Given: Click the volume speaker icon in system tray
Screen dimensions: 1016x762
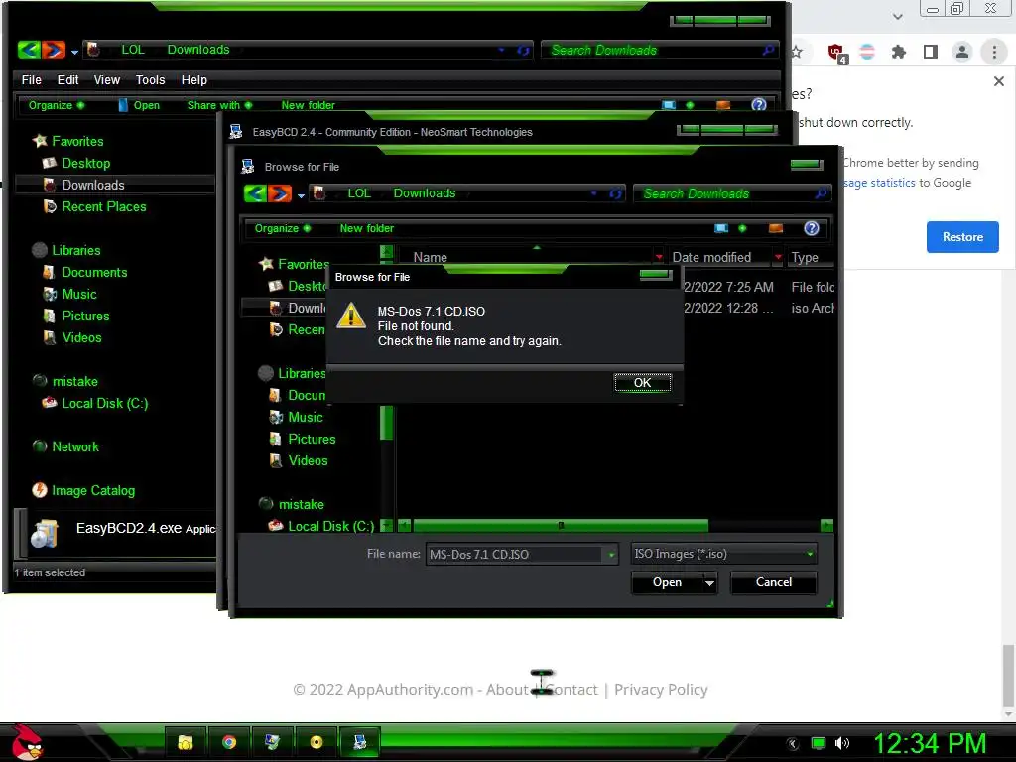Looking at the screenshot, I should click(842, 743).
